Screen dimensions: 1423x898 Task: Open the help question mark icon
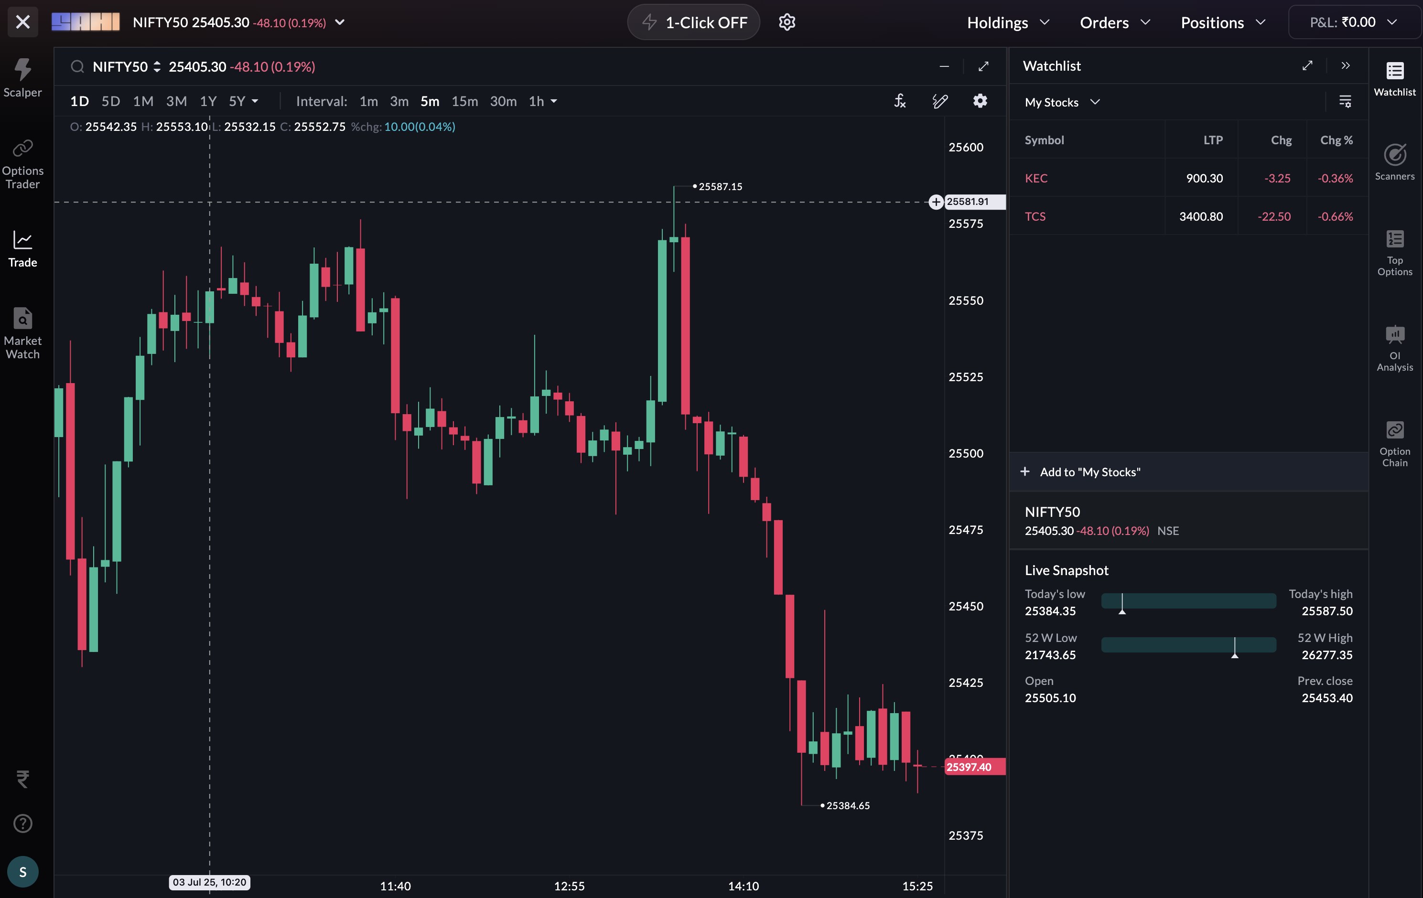pos(22,823)
